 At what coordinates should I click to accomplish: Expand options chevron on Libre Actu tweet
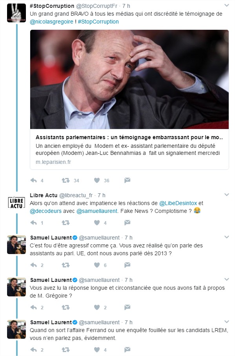point(227,194)
